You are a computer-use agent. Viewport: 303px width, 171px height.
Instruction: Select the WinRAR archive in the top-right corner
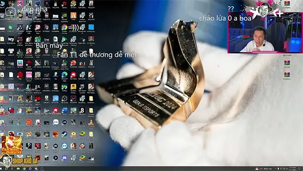pos(287,3)
